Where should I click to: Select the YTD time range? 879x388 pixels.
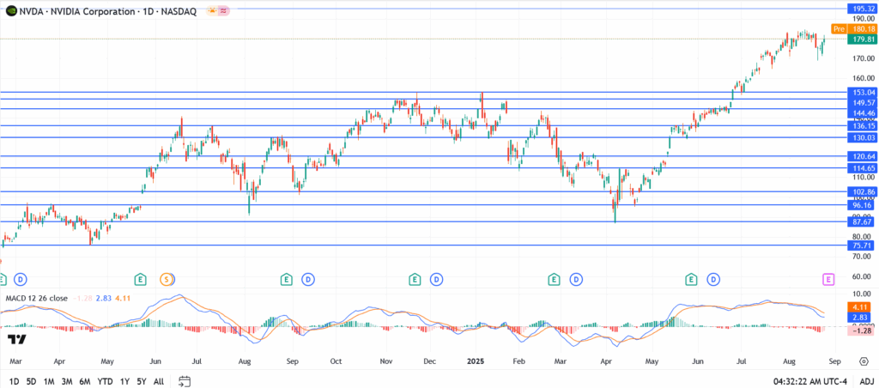tap(105, 380)
